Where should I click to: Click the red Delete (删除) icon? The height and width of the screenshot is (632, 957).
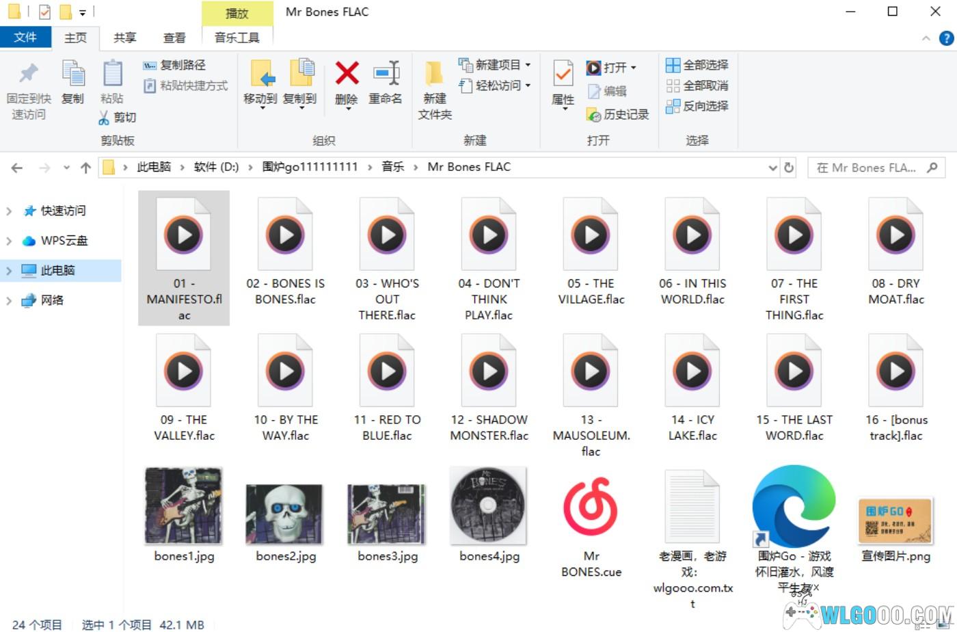pos(347,74)
